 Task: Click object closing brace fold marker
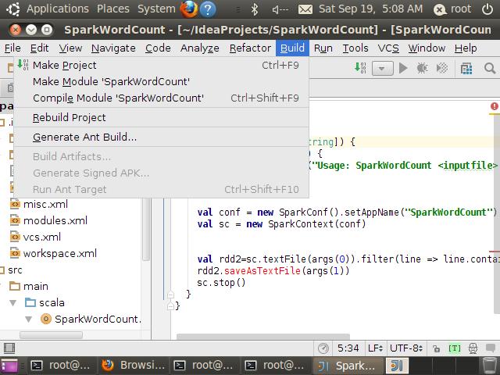170,306
